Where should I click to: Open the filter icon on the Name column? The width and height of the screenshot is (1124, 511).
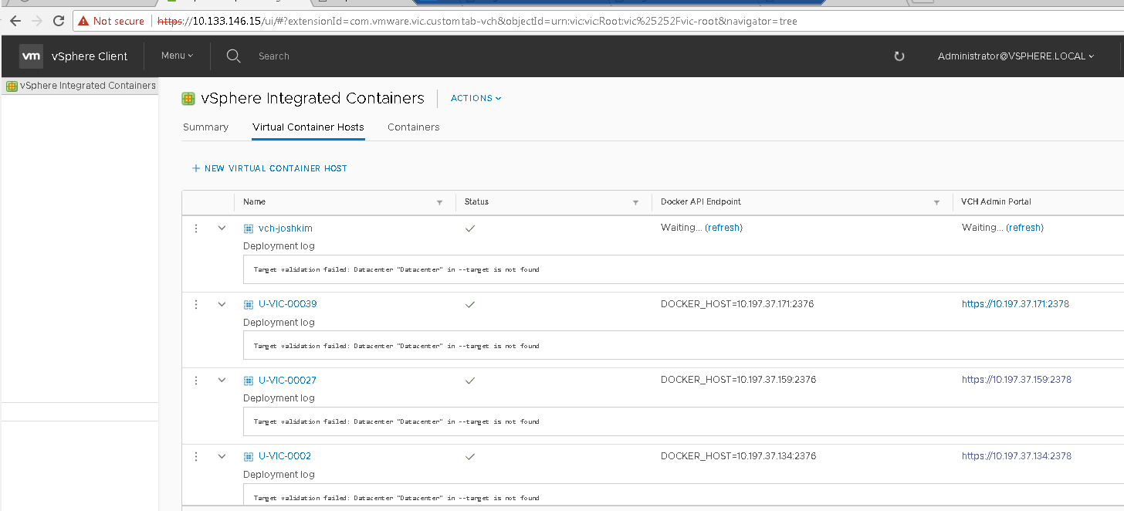point(440,201)
